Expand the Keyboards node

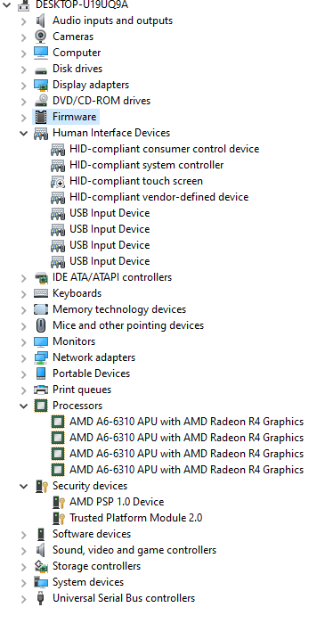pos(23,294)
